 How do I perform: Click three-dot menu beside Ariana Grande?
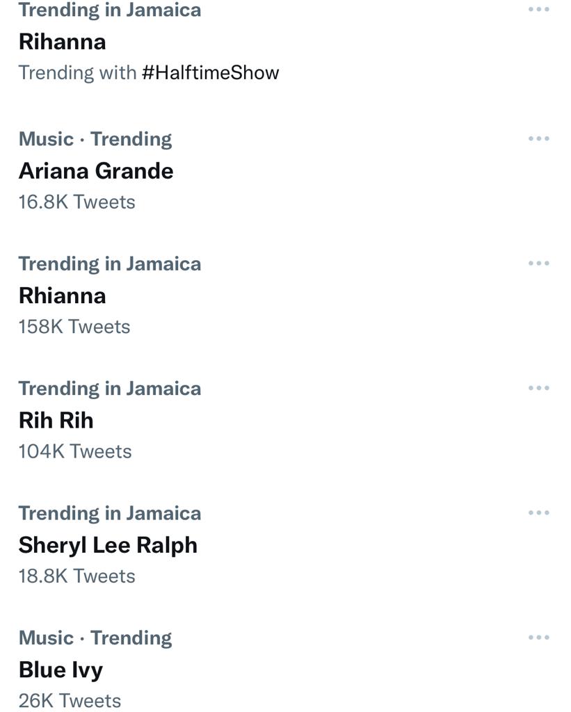[x=539, y=139]
